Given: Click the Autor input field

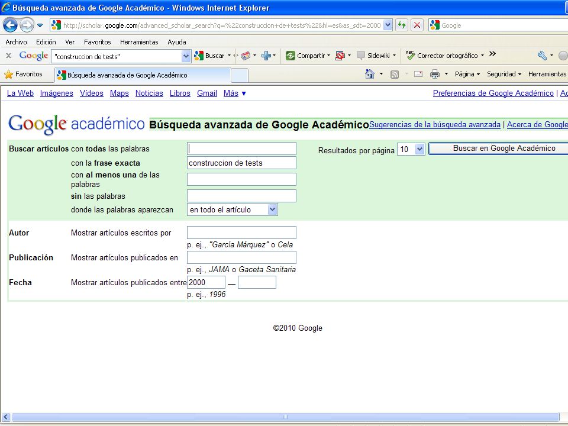Looking at the screenshot, I should [x=241, y=232].
